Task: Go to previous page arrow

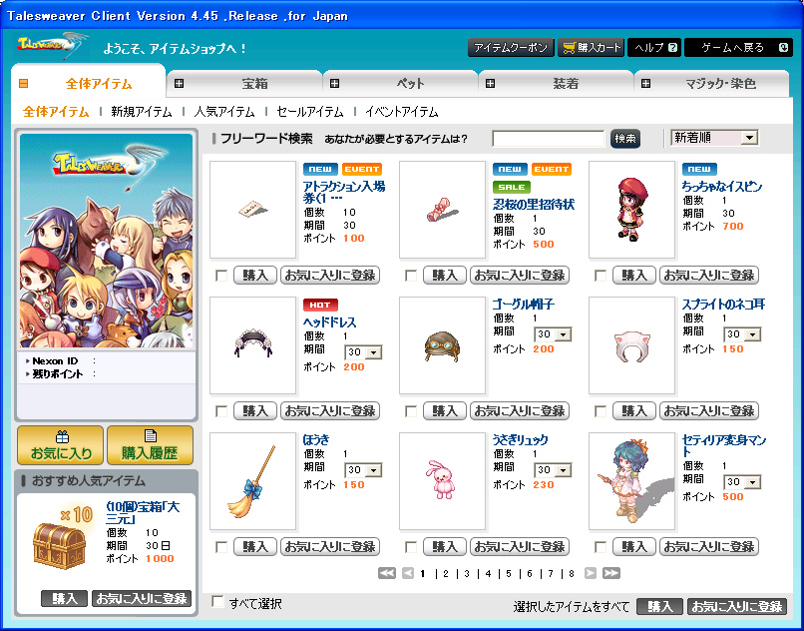Action: tap(408, 573)
